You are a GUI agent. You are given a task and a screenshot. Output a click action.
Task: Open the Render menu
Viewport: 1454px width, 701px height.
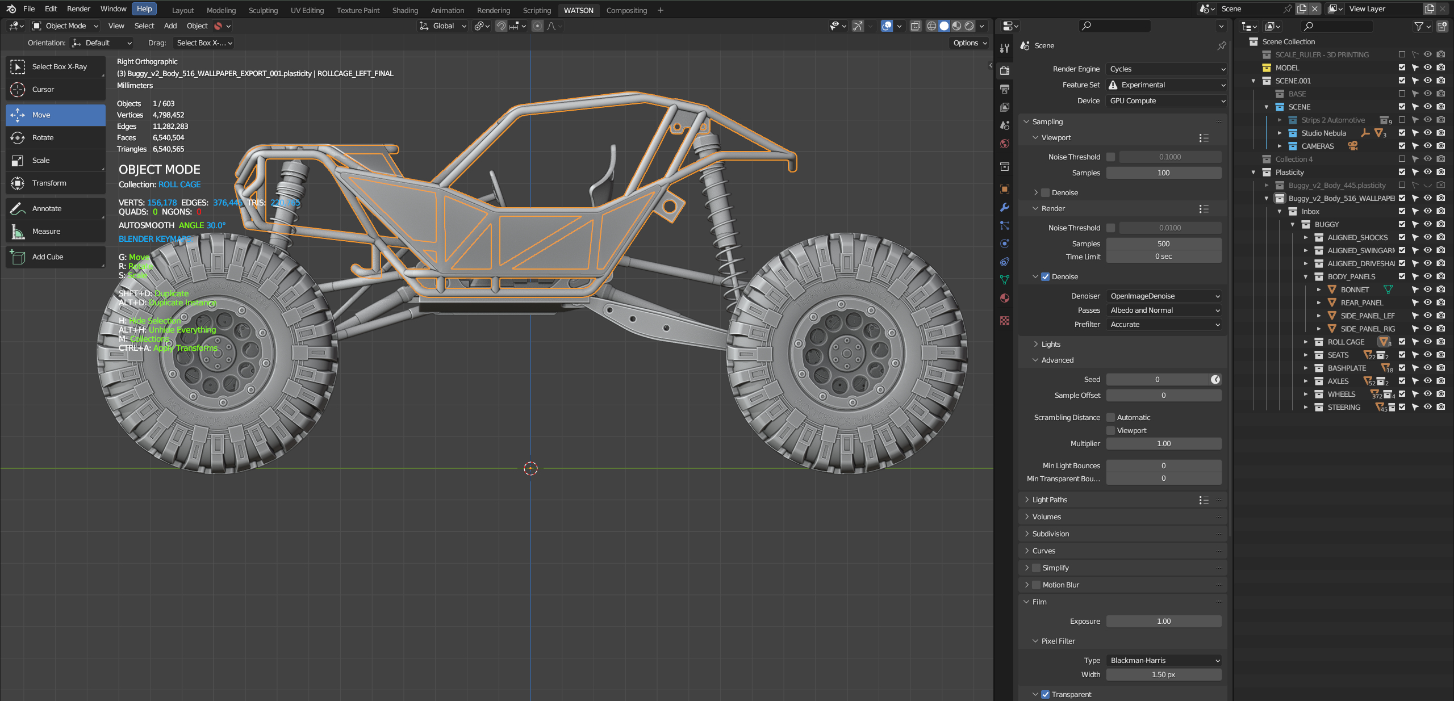(x=78, y=9)
